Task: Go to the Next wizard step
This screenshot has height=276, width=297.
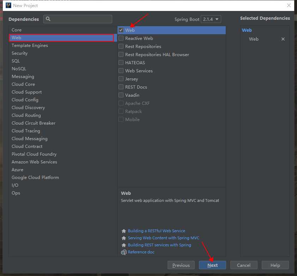Action: tap(212, 265)
